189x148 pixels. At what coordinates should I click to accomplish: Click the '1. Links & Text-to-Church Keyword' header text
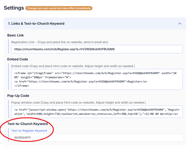tap(36, 24)
